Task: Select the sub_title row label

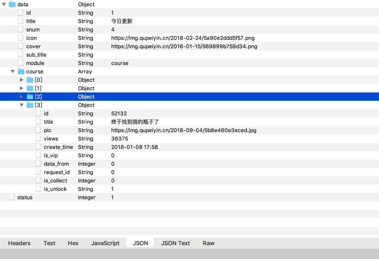Action: [36, 55]
